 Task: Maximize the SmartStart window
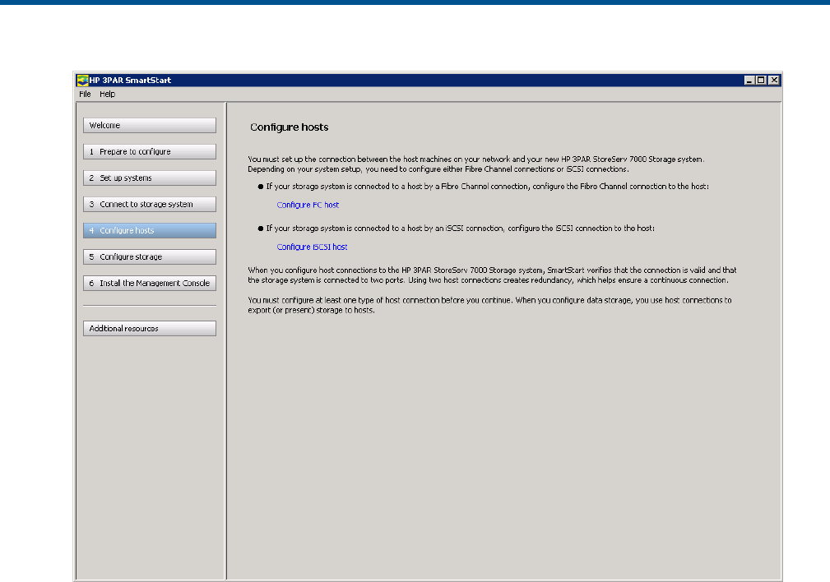pyautogui.click(x=761, y=81)
